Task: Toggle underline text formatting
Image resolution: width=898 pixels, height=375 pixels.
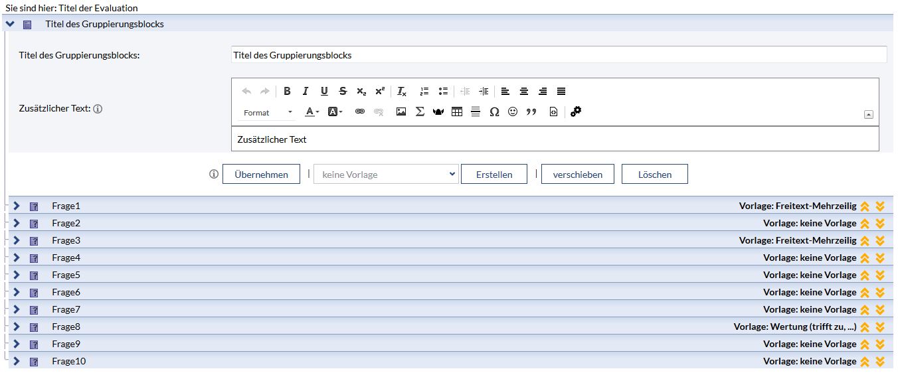Action: tap(324, 92)
